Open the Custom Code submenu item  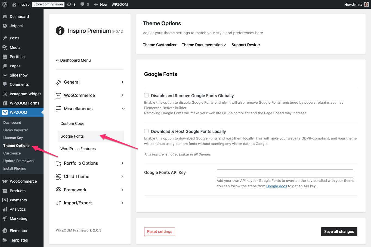[x=72, y=123]
